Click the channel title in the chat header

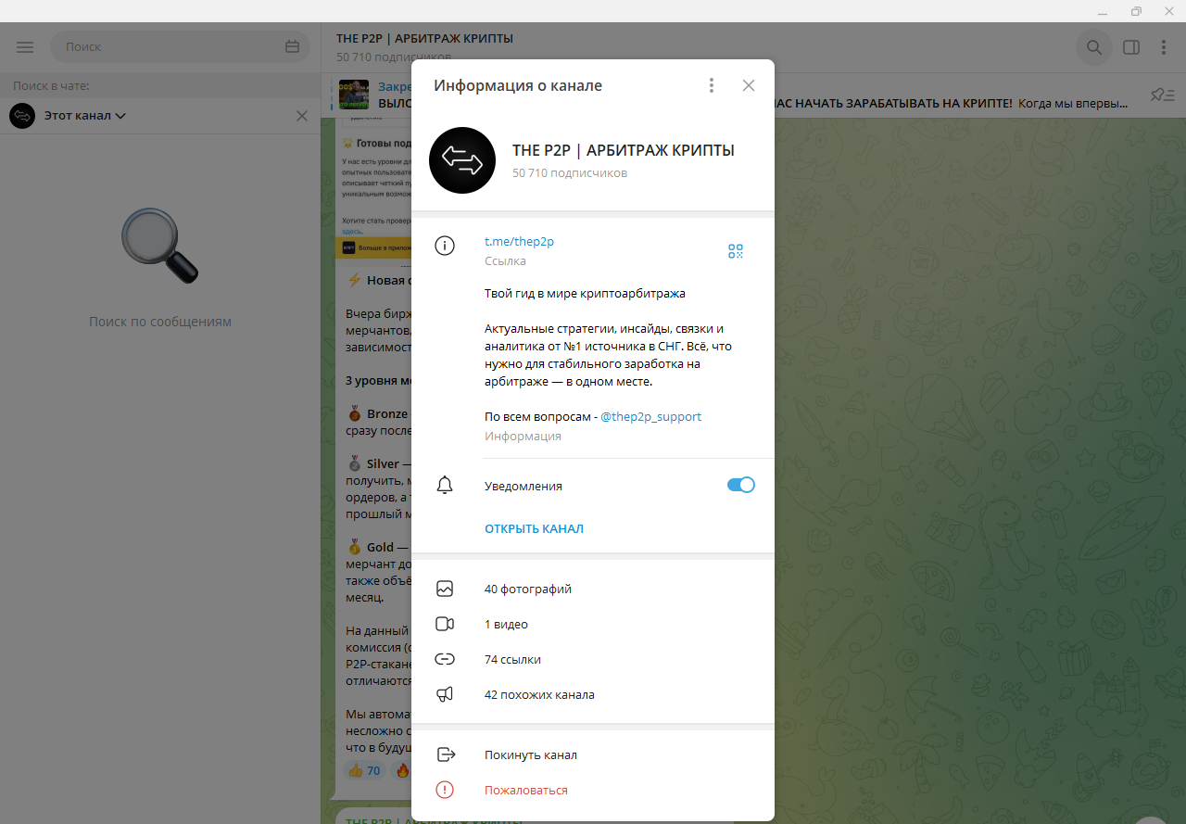click(424, 38)
